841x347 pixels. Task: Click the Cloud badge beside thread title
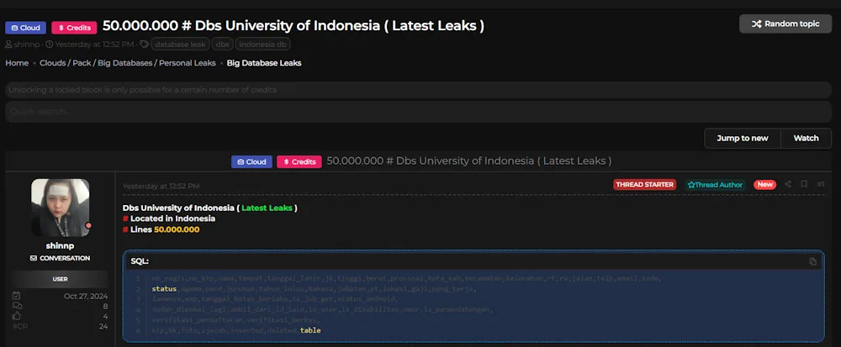[x=26, y=28]
